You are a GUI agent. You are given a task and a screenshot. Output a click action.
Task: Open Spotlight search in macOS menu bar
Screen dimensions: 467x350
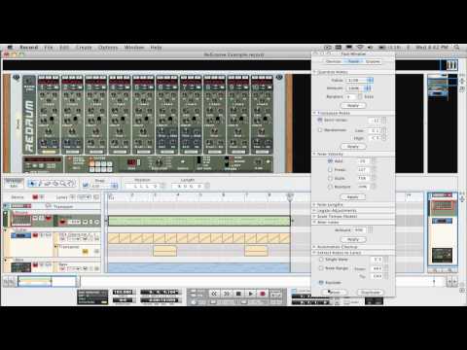[456, 48]
